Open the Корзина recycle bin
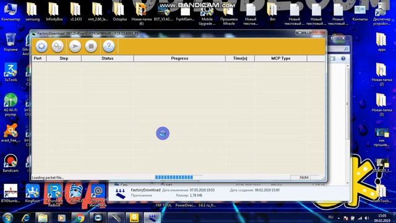The width and height of the screenshot is (396, 223). point(11,42)
